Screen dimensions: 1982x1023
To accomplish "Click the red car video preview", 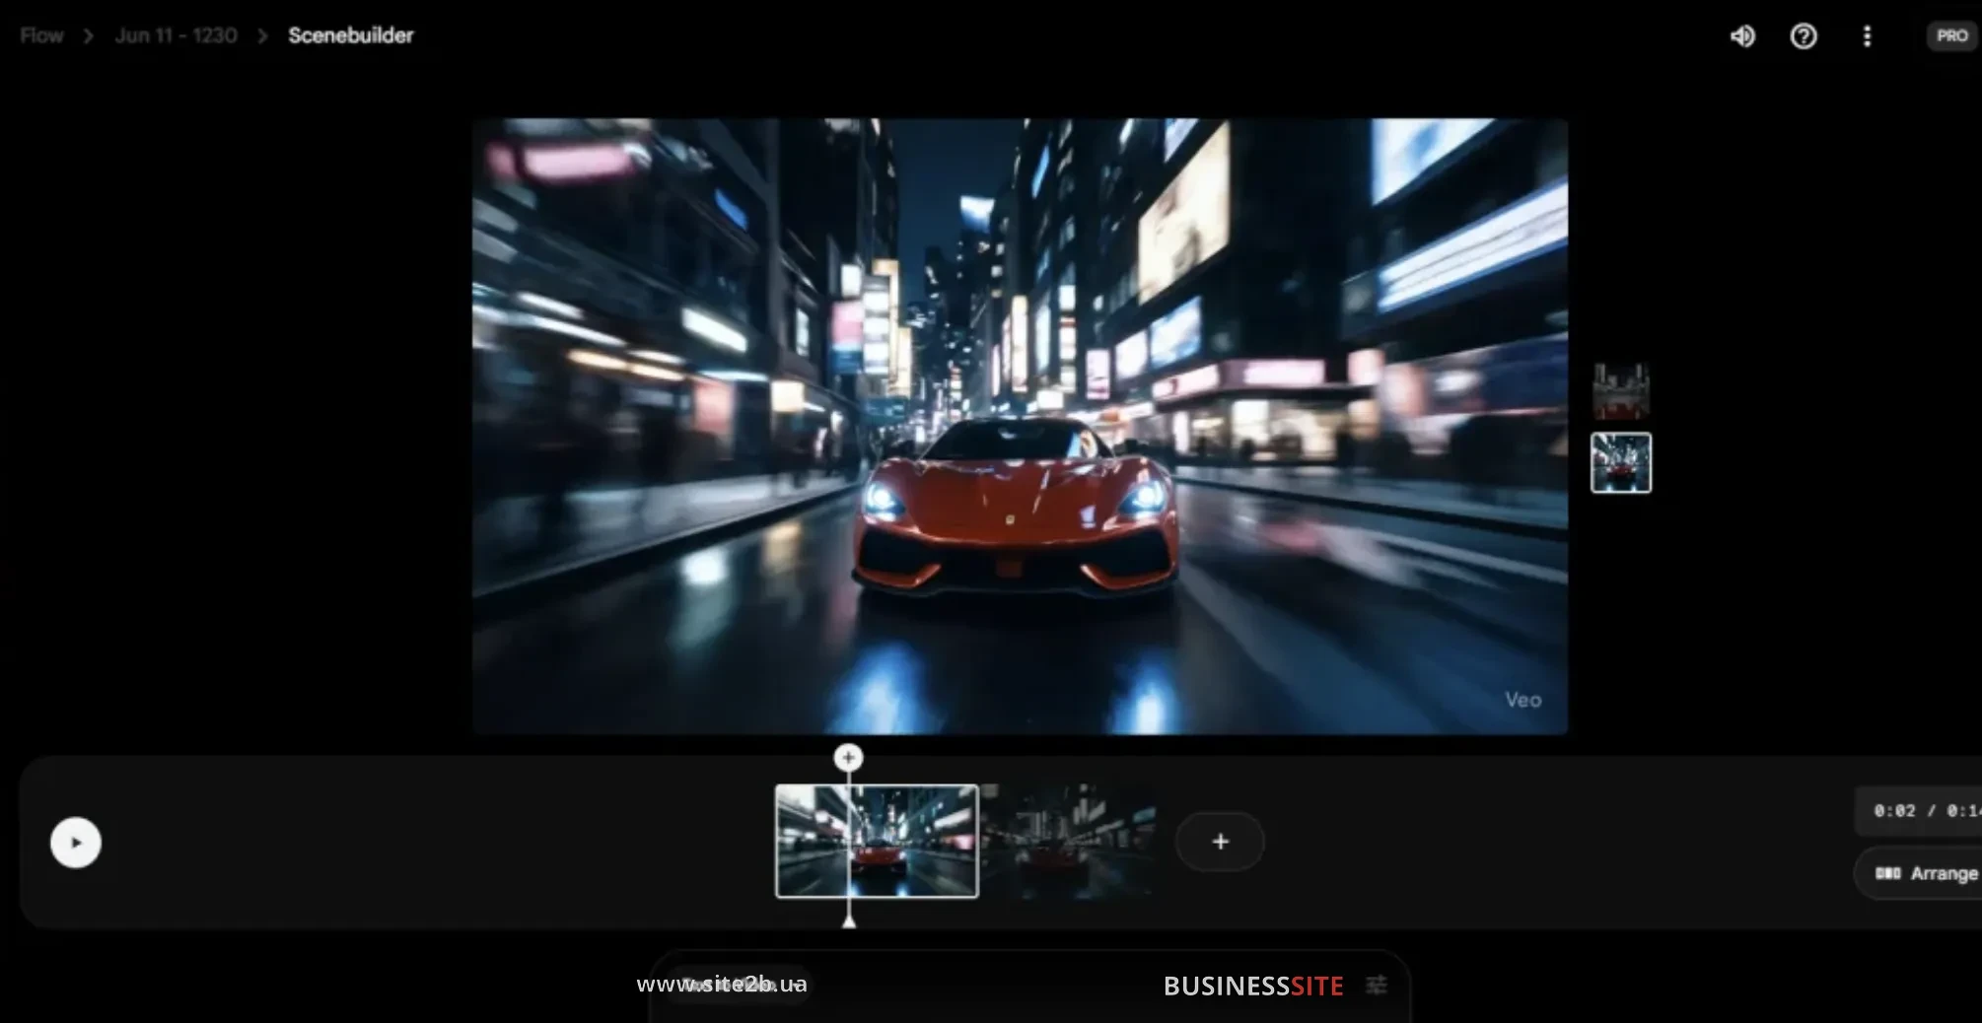I will [1020, 426].
